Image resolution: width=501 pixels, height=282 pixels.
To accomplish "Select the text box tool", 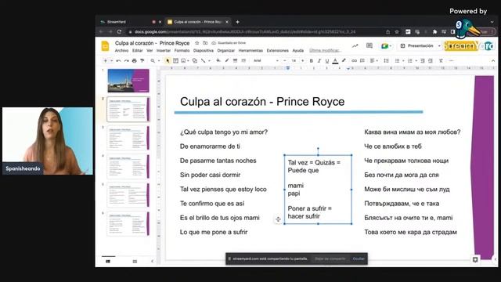I will pyautogui.click(x=175, y=61).
